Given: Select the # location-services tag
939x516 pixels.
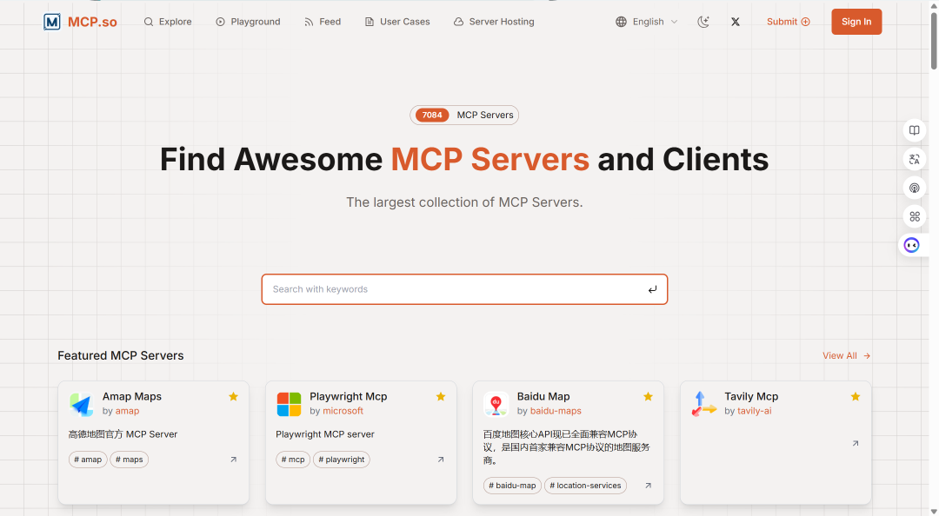Looking at the screenshot, I should [585, 486].
